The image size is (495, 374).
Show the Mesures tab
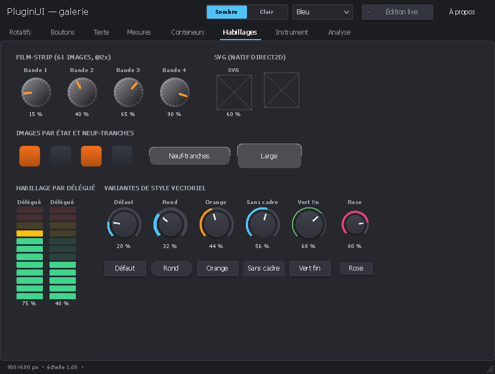(139, 32)
